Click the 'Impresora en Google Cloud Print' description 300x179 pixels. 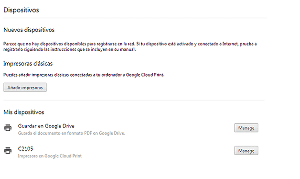(50, 156)
